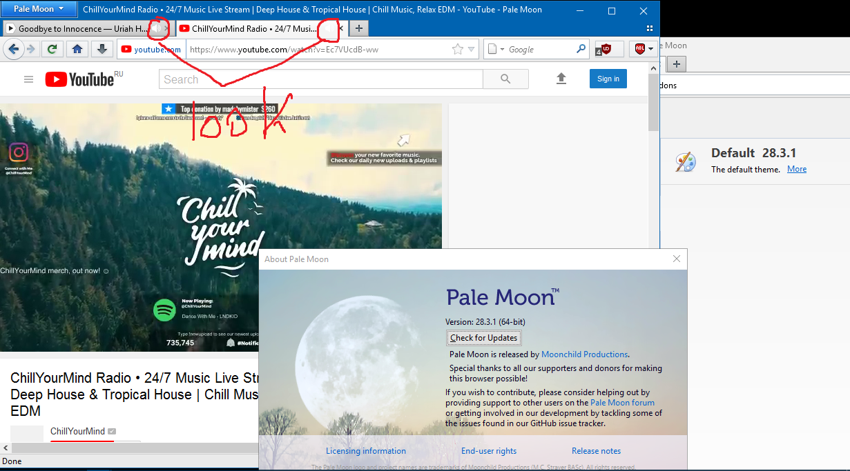Go to the home page
Screen dimensions: 850x471
pyautogui.click(x=77, y=49)
